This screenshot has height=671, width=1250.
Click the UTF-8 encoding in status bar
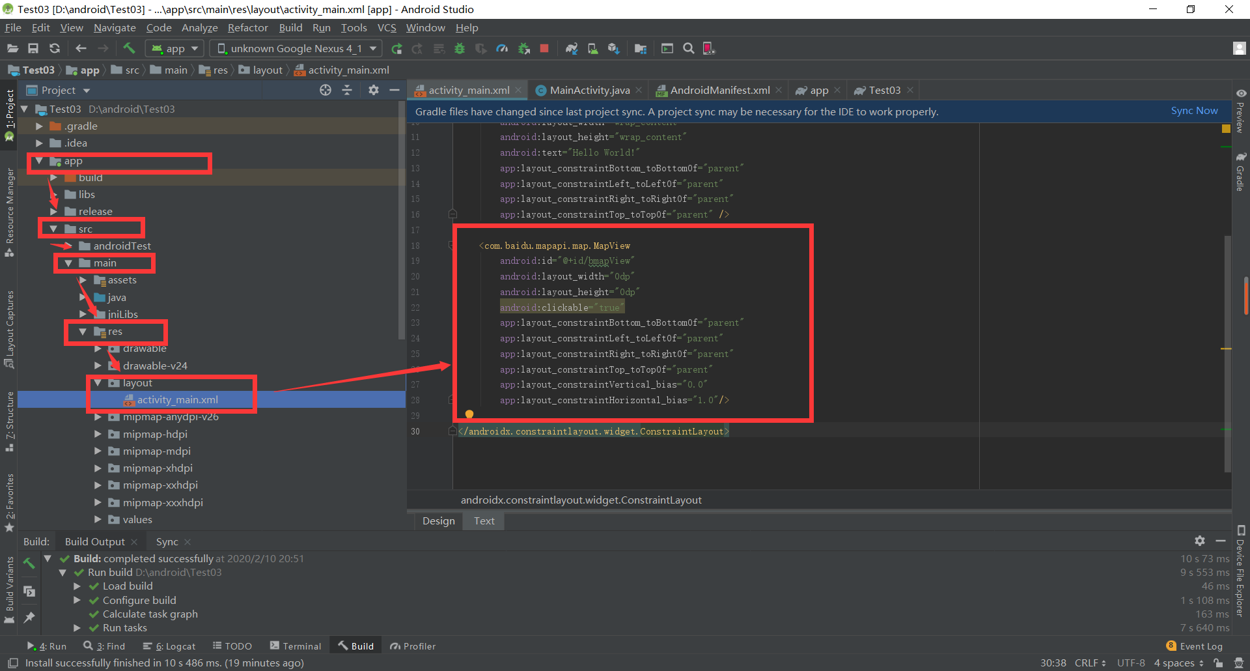[1131, 663]
